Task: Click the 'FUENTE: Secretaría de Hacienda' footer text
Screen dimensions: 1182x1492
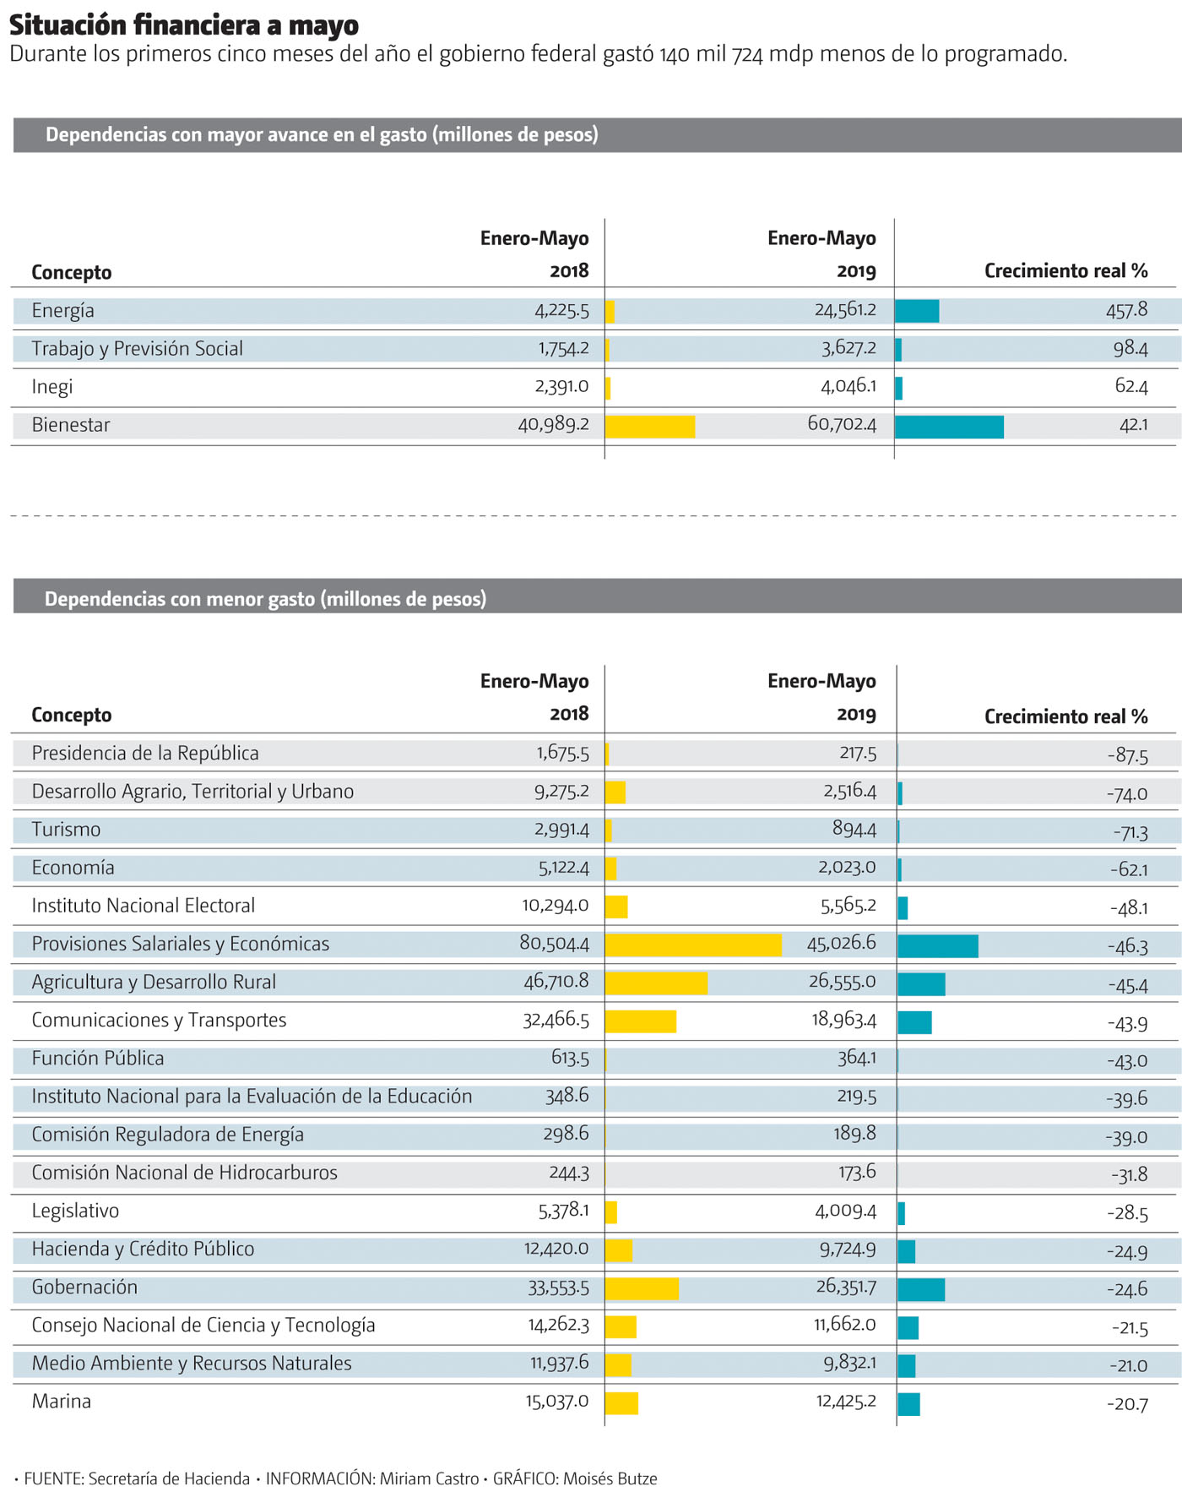Action: (137, 1478)
